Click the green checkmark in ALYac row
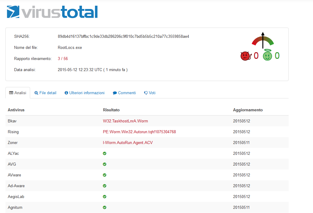Viewport: 313px width, 213px height. click(x=105, y=153)
